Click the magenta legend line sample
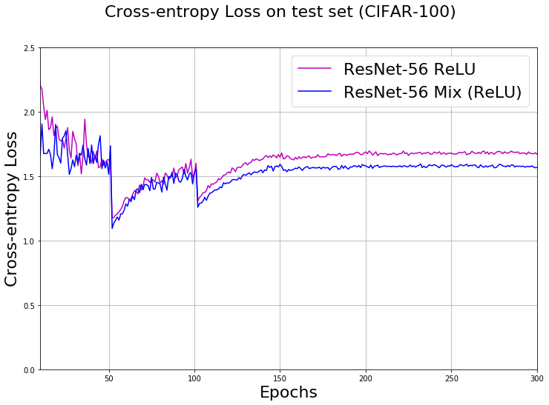 click(315, 69)
